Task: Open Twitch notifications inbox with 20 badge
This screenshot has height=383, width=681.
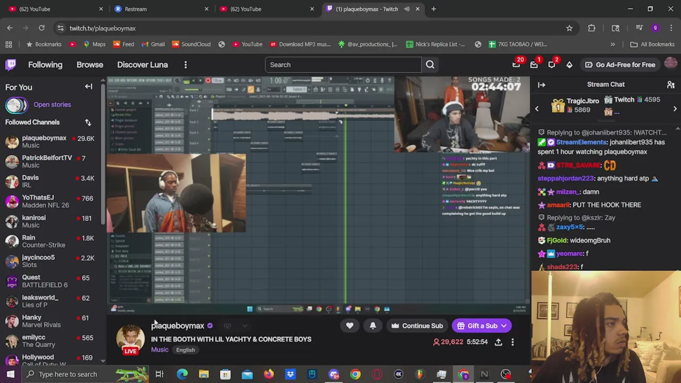Action: click(516, 65)
